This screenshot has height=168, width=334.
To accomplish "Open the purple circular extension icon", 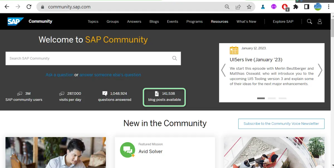I will [x=274, y=7].
